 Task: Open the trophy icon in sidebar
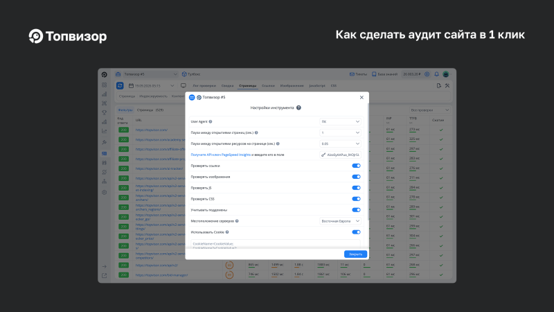[105, 113]
